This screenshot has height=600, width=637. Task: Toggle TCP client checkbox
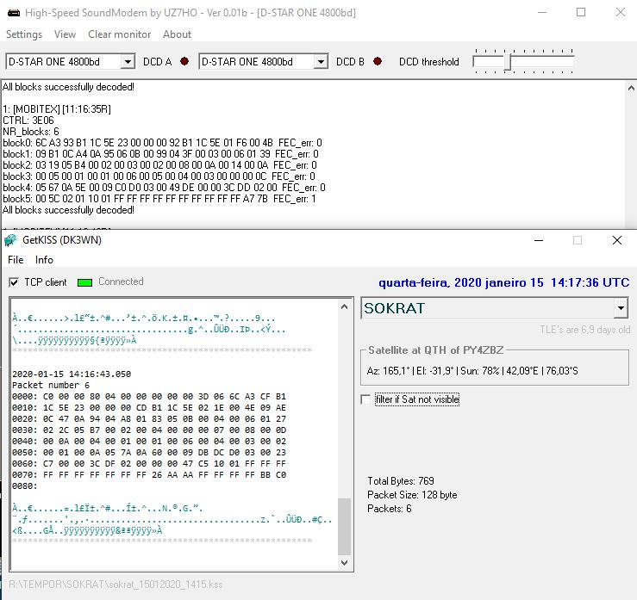(x=14, y=282)
